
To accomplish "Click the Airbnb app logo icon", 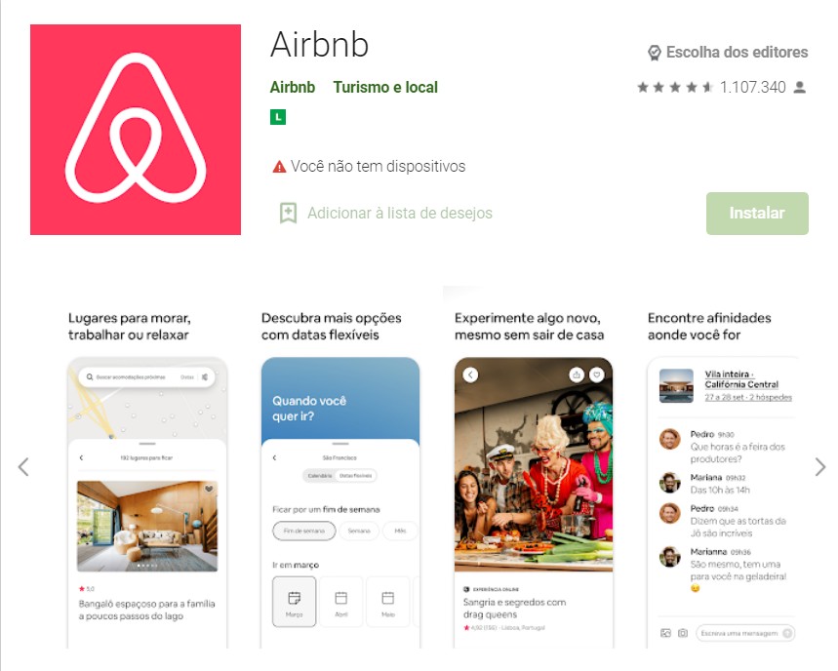I will [136, 130].
